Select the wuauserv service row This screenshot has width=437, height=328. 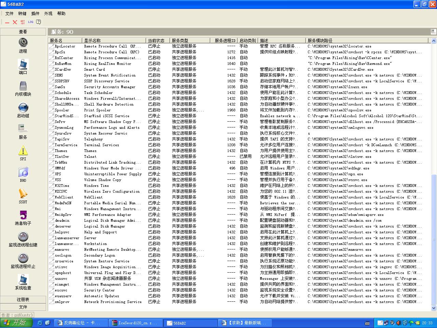pos(238,296)
